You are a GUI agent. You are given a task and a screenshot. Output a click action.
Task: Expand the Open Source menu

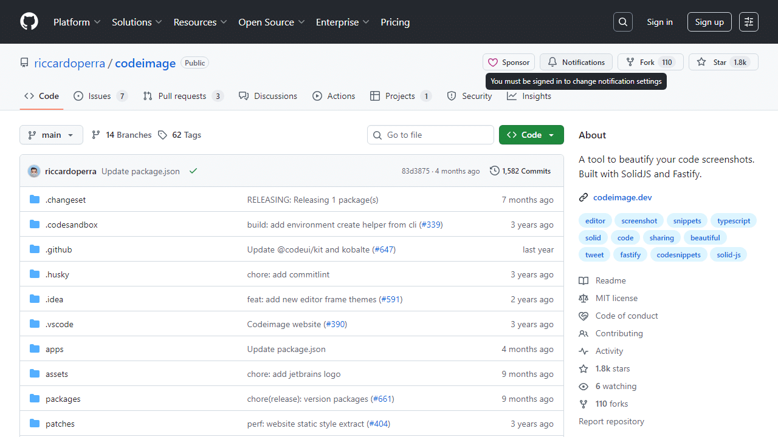click(272, 22)
